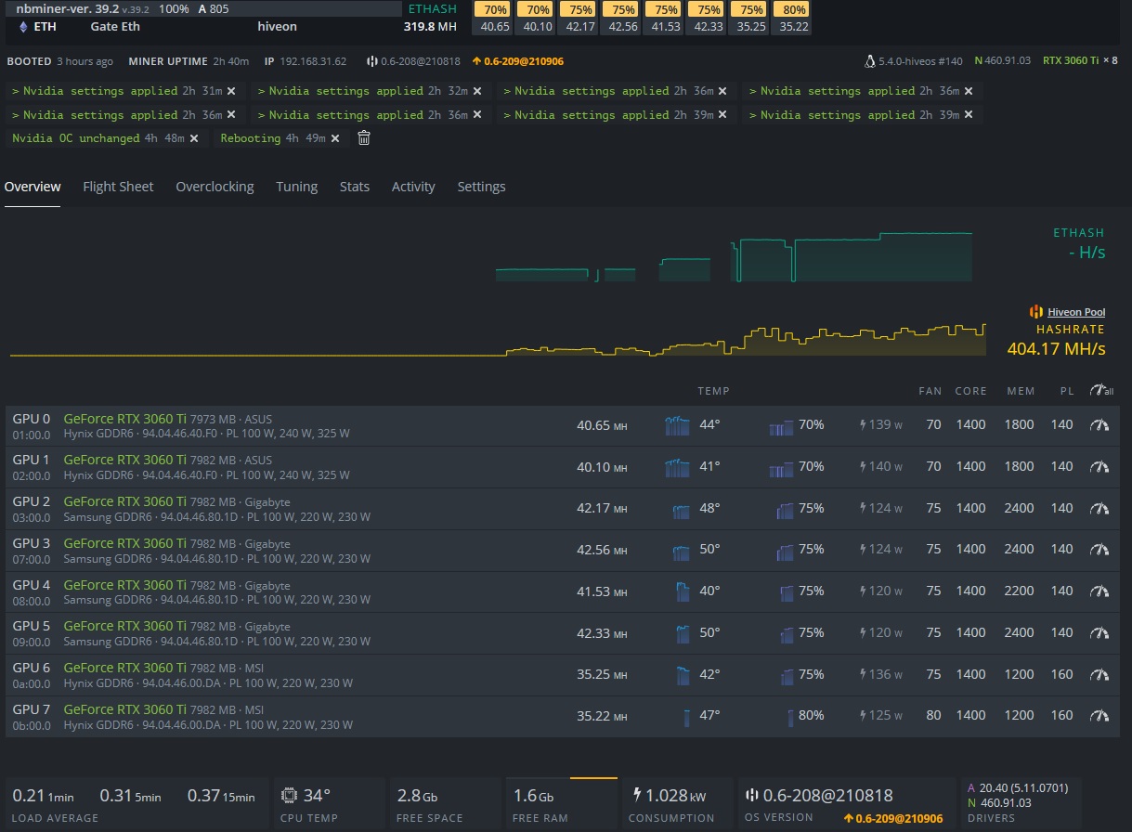Viewport: 1132px width, 832px height.
Task: Open overclock settings for GPU 1
Action: (x=1099, y=466)
